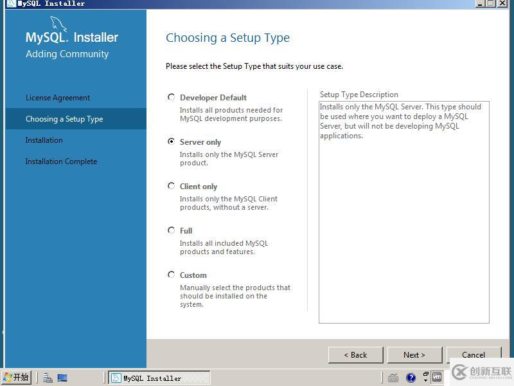Click the Adding Community subtitle
This screenshot has height=386, width=514.
point(67,54)
